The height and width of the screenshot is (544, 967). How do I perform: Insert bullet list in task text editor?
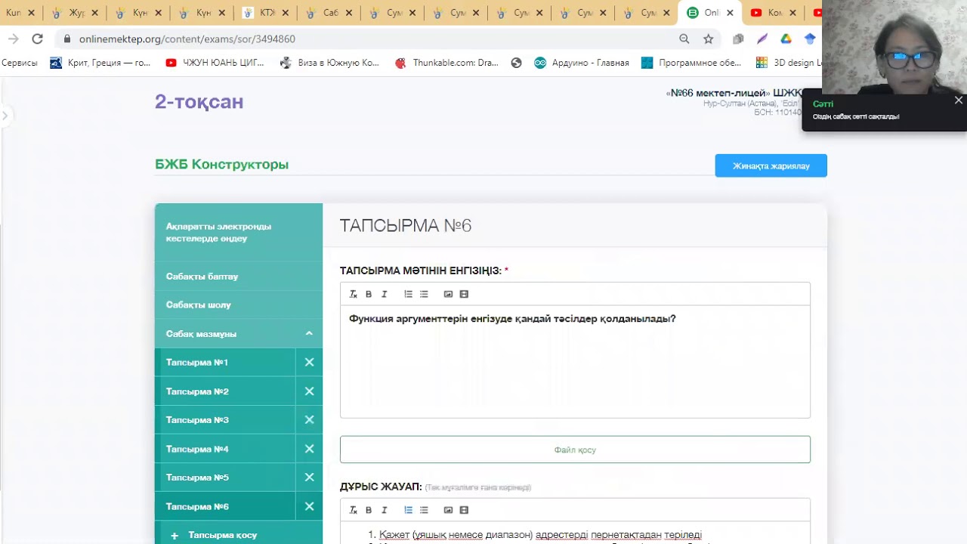pyautogui.click(x=424, y=294)
